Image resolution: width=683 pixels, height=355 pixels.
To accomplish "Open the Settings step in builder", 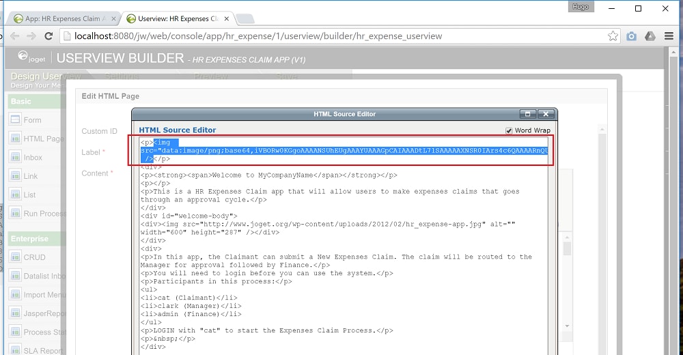I will click(x=122, y=76).
